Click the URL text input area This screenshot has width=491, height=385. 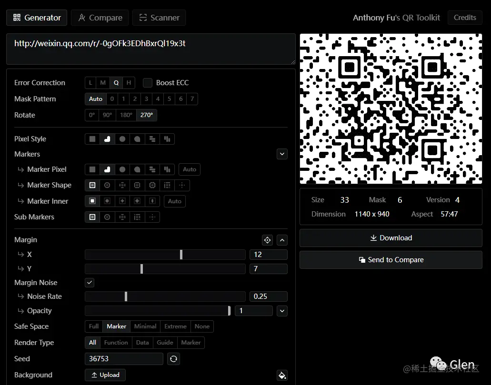coord(151,49)
